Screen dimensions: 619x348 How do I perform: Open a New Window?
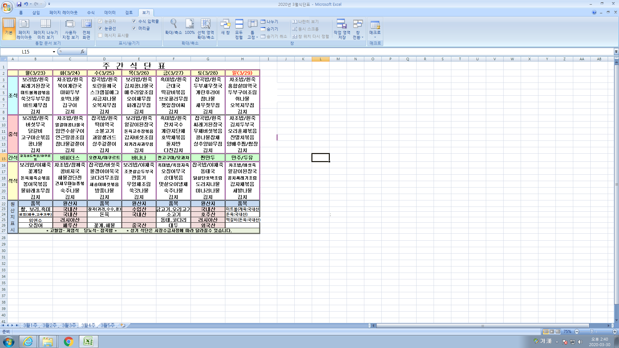pos(225,27)
